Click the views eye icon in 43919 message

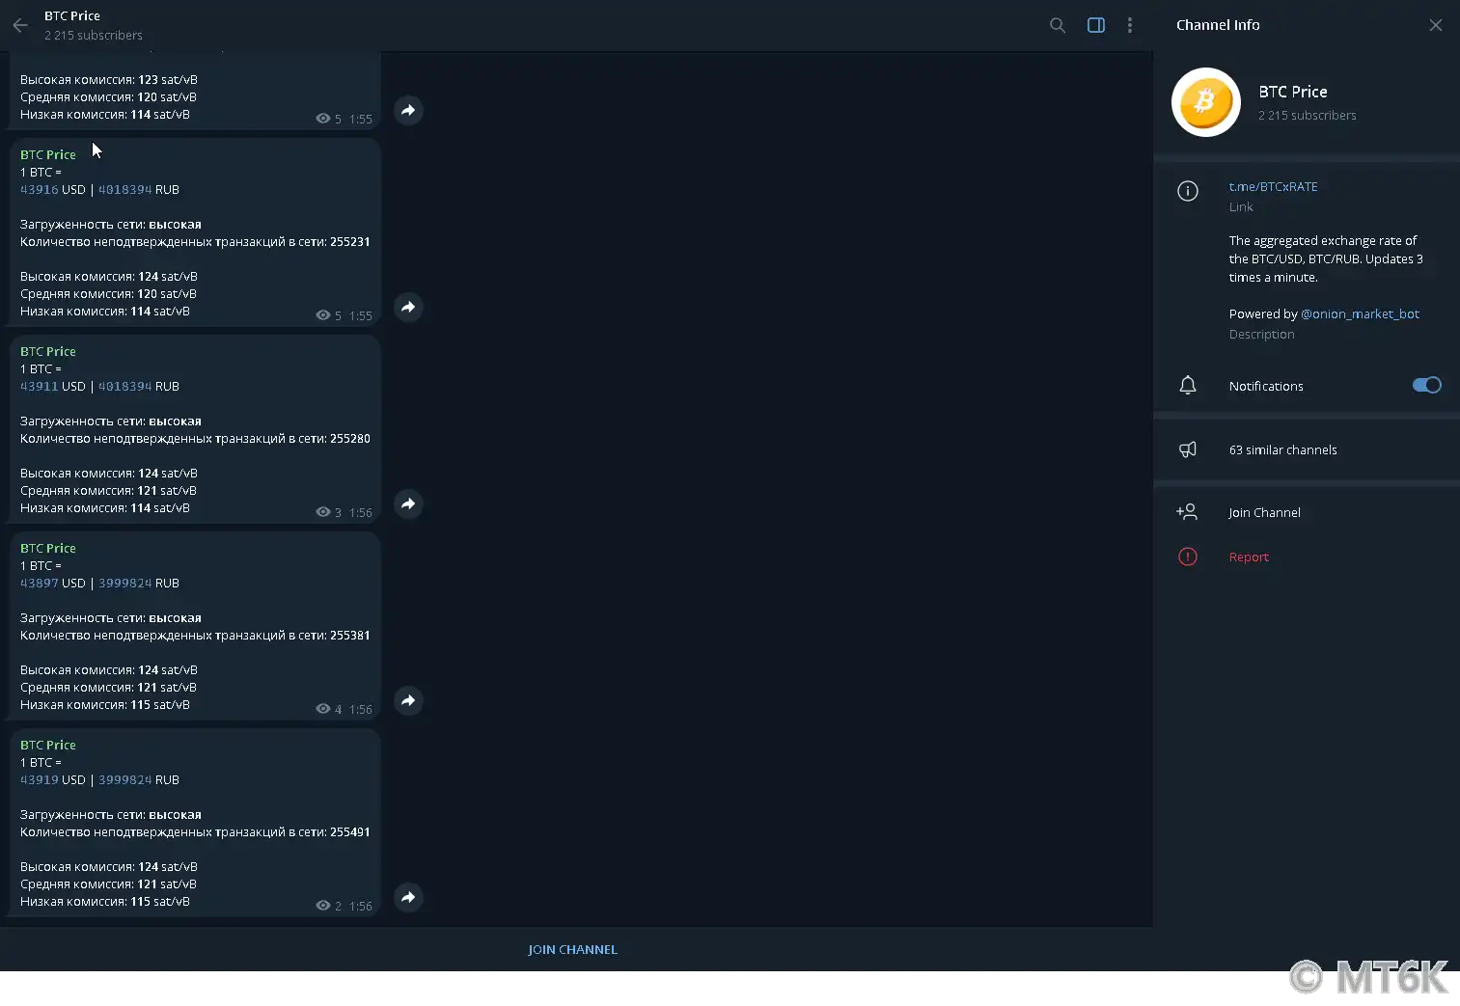tap(323, 906)
